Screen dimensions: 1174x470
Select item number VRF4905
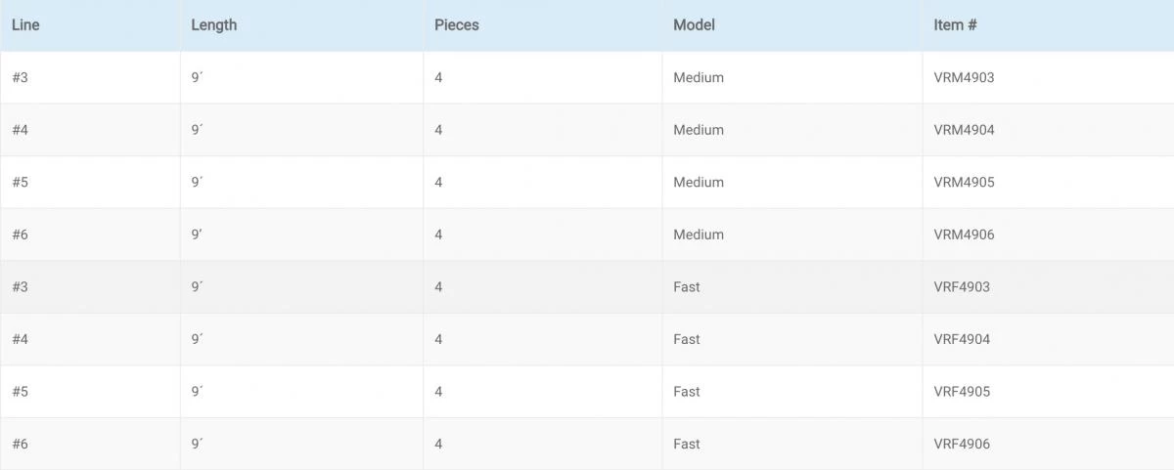coord(962,392)
